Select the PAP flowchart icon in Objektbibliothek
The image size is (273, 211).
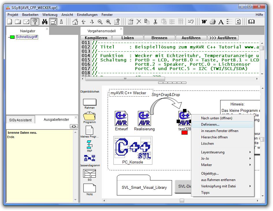[x=89, y=144]
